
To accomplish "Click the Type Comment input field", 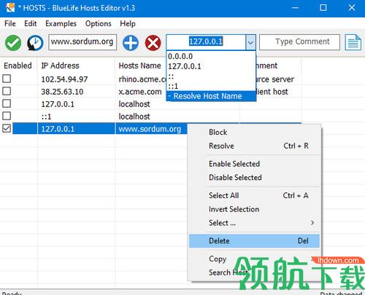I will point(299,42).
